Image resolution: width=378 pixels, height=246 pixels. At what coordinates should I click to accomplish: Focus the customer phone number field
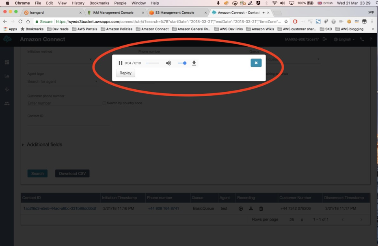click(x=64, y=103)
